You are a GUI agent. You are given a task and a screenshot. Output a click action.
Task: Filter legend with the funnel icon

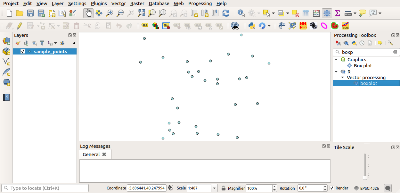point(42,43)
